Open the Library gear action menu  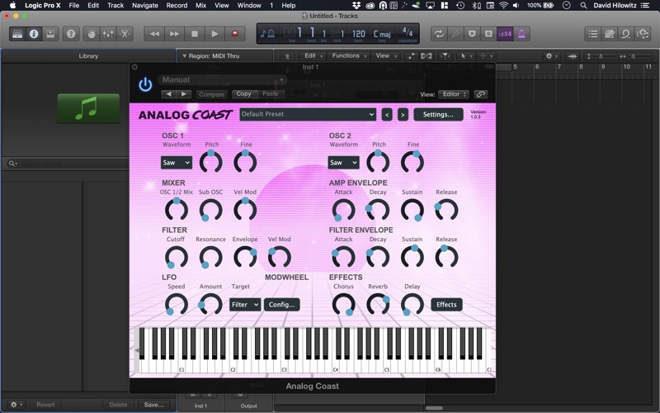16,405
